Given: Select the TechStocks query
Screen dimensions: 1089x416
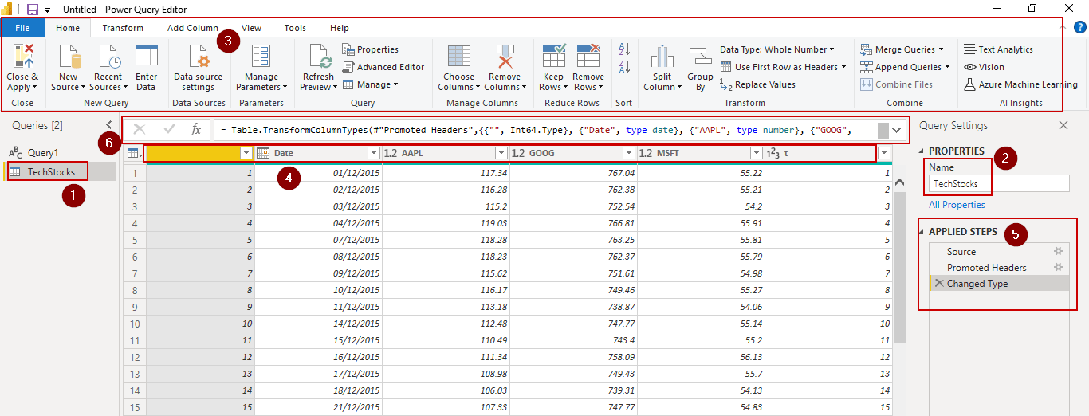Looking at the screenshot, I should 60,171.
